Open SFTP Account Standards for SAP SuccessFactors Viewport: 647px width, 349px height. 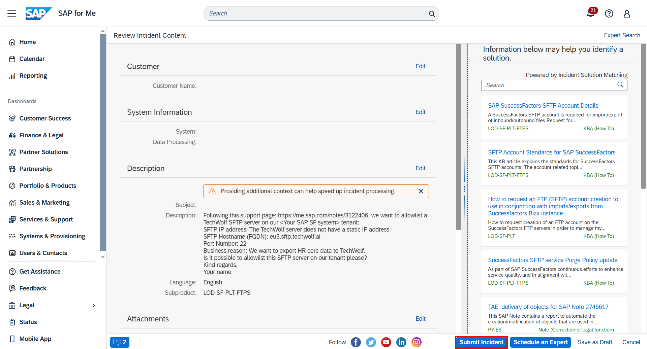click(552, 152)
